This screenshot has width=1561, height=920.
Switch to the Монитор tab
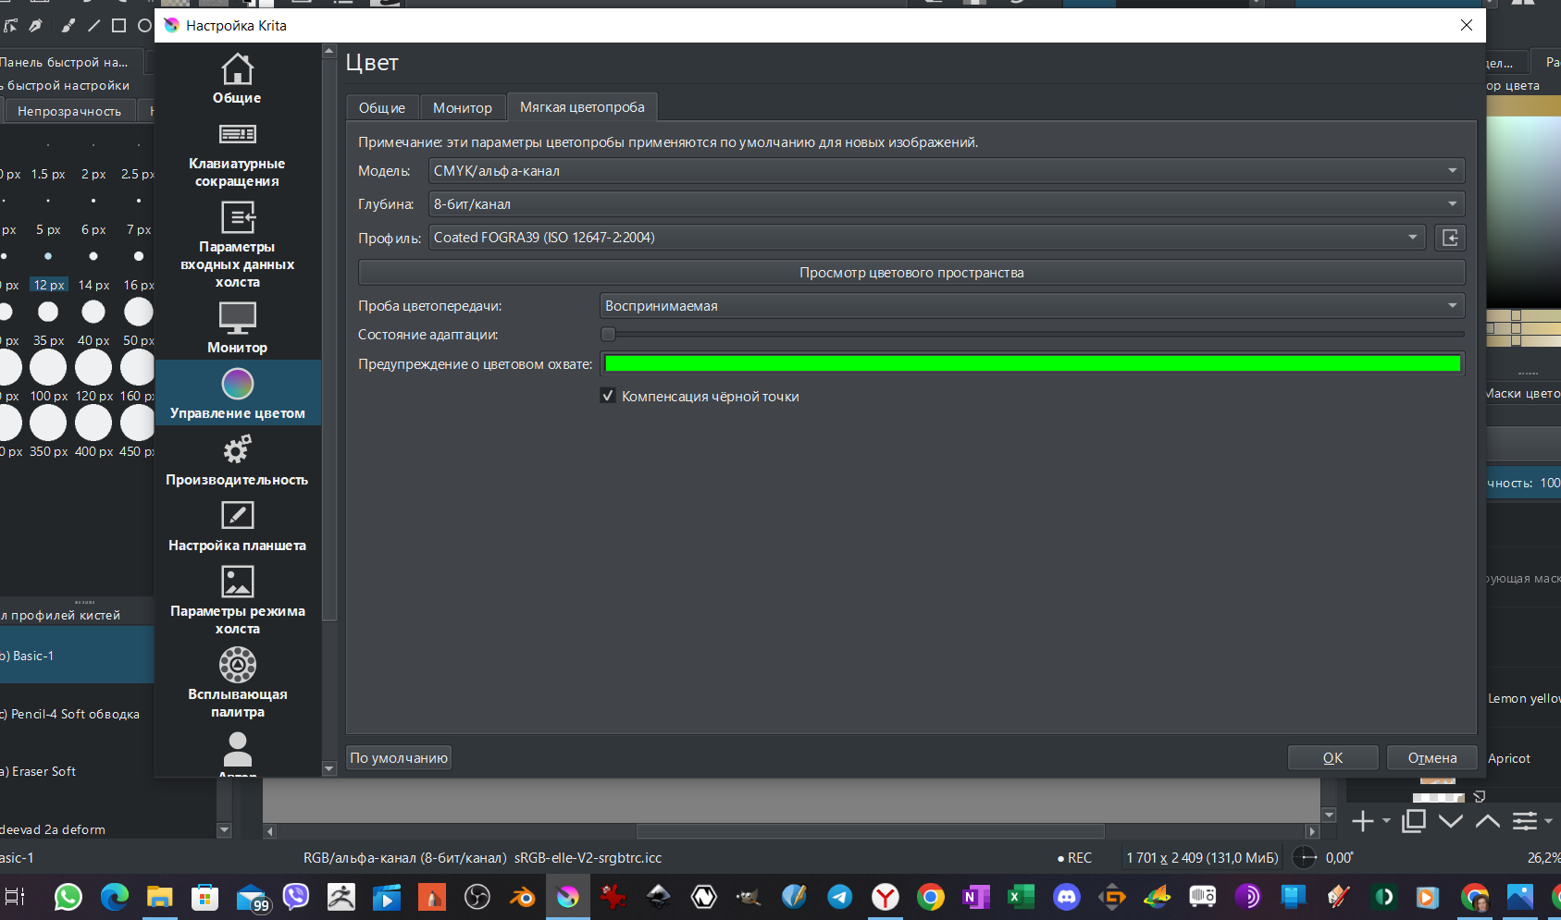coord(463,108)
